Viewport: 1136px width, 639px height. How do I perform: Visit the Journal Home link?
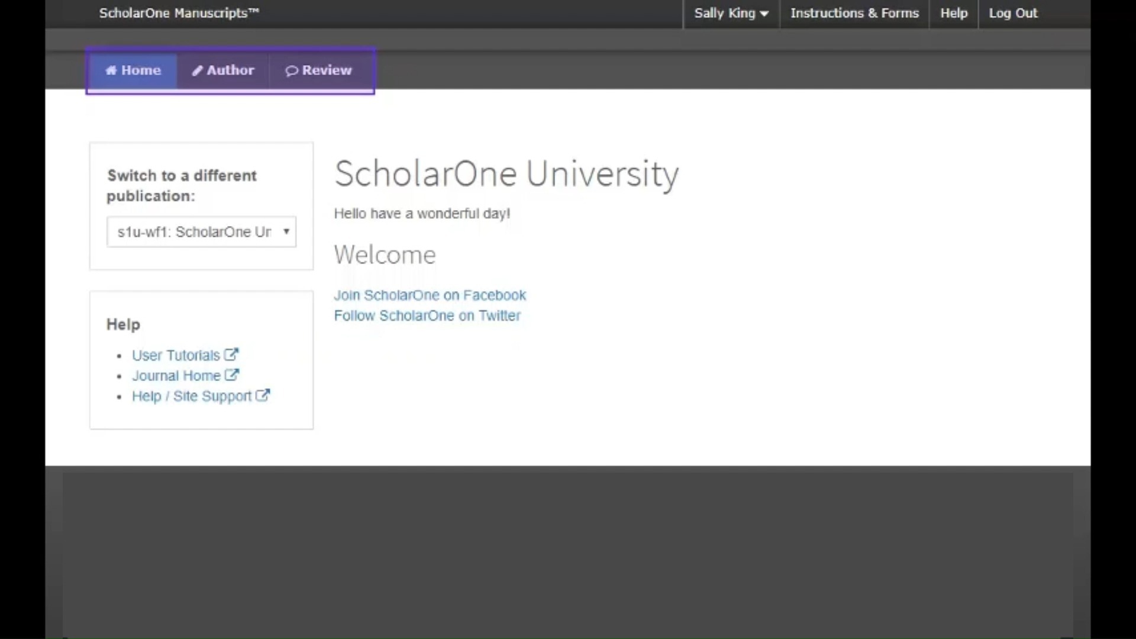click(176, 376)
